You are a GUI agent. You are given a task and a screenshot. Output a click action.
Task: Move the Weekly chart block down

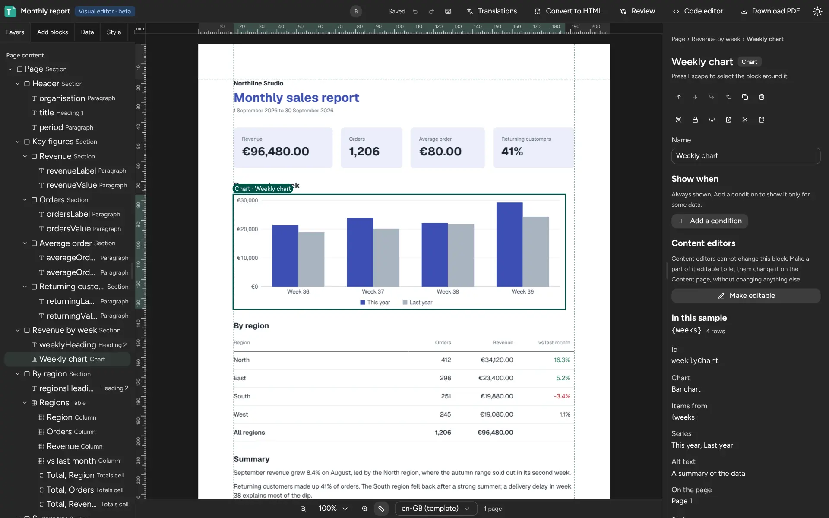tap(695, 97)
